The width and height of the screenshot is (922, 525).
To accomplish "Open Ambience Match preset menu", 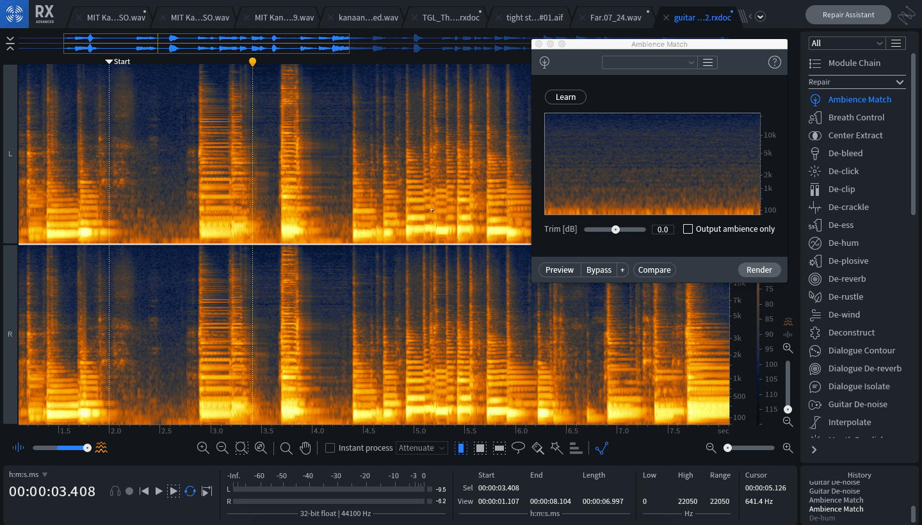I will tap(708, 62).
